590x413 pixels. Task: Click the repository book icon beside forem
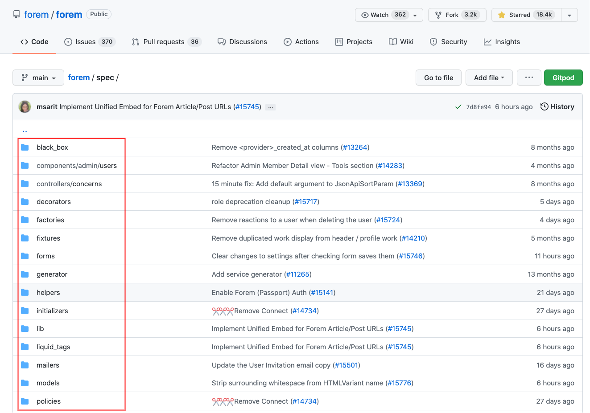(17, 15)
